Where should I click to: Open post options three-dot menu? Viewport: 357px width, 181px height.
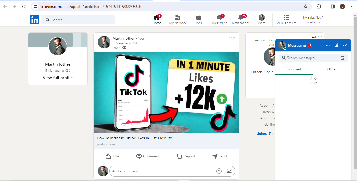(232, 38)
